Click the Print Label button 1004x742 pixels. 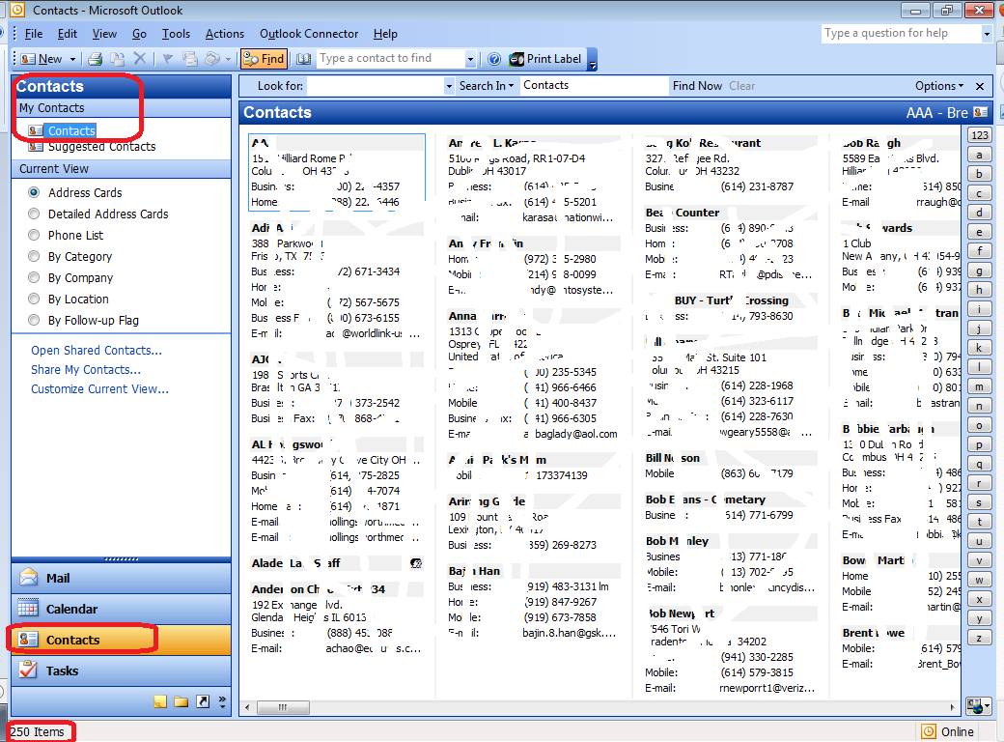pos(545,59)
